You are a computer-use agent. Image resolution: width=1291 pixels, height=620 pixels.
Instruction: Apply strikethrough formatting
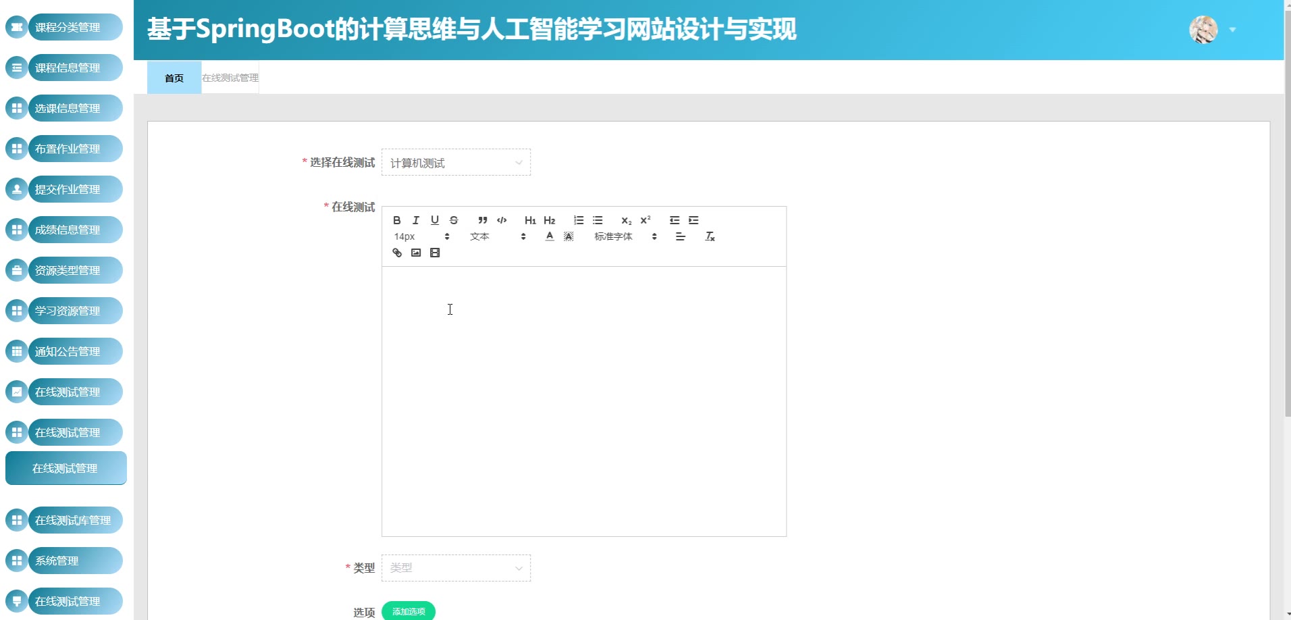(x=454, y=220)
